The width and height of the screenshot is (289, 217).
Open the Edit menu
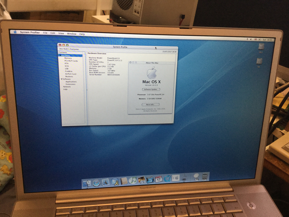point(53,33)
